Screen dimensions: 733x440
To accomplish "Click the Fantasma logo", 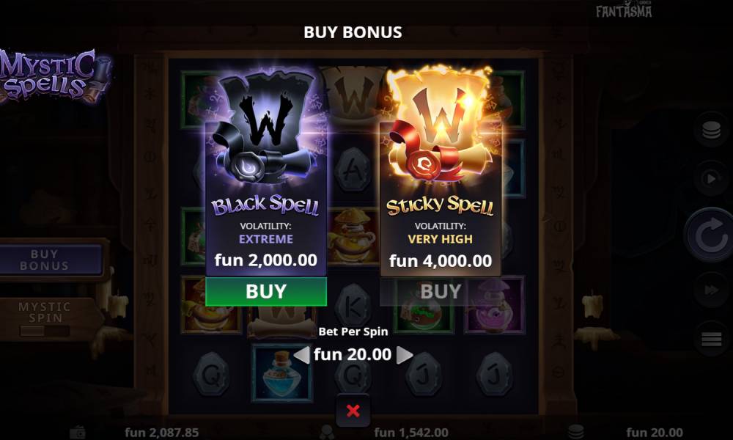I will point(624,10).
